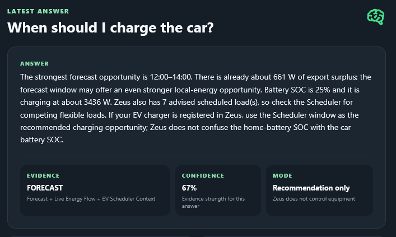
Task: Click the FORECAST evidence value
Action: pos(45,188)
